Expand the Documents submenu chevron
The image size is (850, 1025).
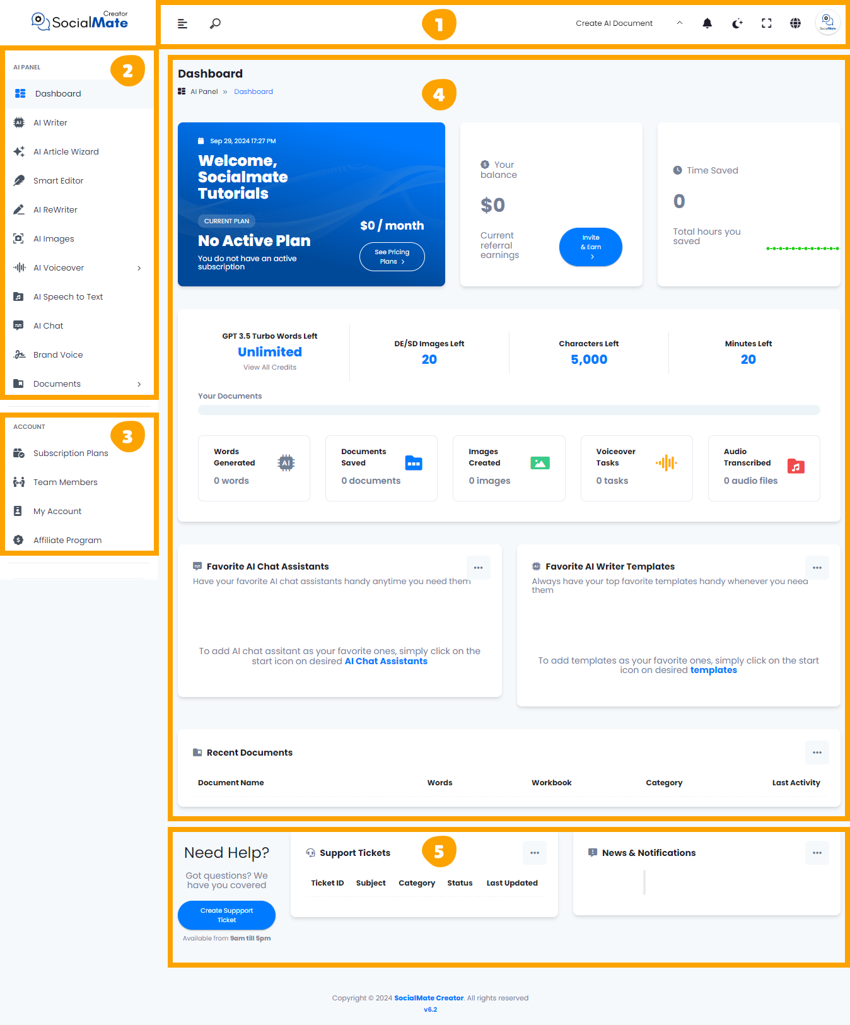click(x=139, y=384)
